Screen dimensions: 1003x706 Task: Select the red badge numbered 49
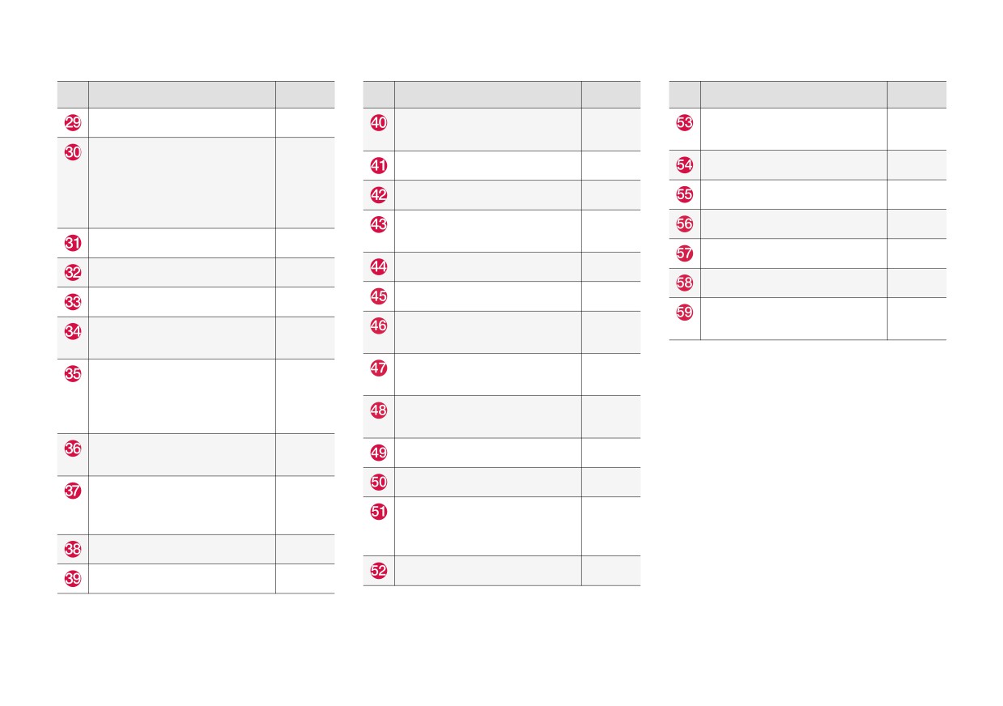(x=379, y=453)
